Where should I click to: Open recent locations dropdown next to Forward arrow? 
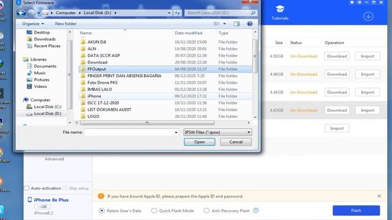click(x=39, y=13)
